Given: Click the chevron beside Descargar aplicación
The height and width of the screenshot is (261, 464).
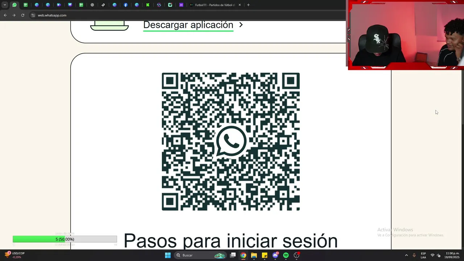Looking at the screenshot, I should (x=241, y=25).
